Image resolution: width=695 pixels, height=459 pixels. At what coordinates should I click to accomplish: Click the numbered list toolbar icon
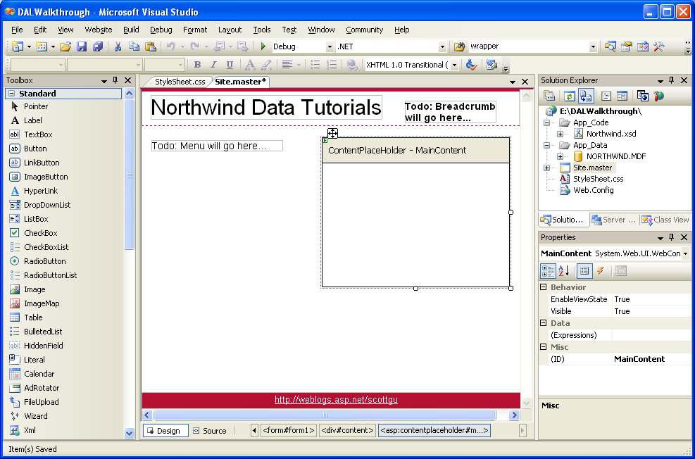332,65
